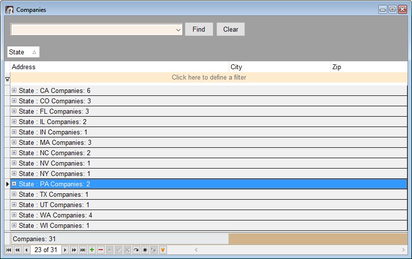Toggle sort on State group column
This screenshot has height=259, width=412.
tap(23, 52)
